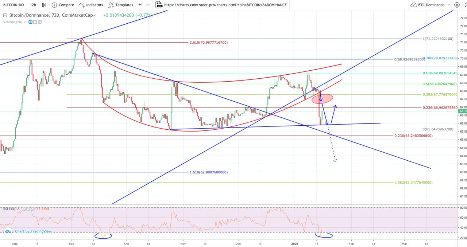Click the RSI value 37.7324
Image resolution: width=467 pixels, height=247 pixels.
[43, 209]
